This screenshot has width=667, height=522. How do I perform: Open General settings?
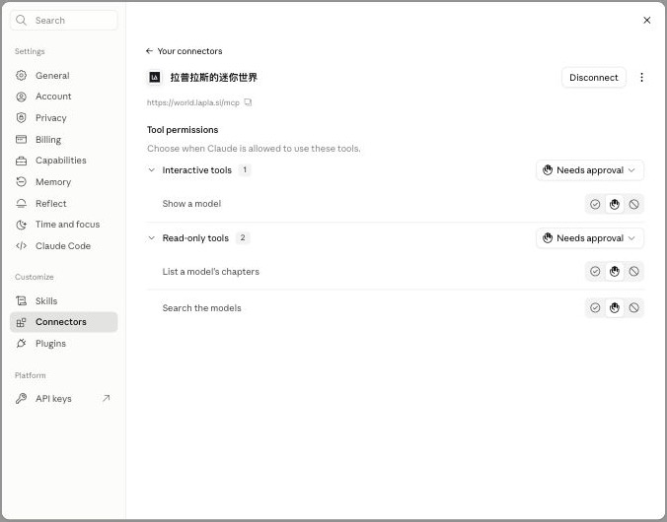pos(64,75)
